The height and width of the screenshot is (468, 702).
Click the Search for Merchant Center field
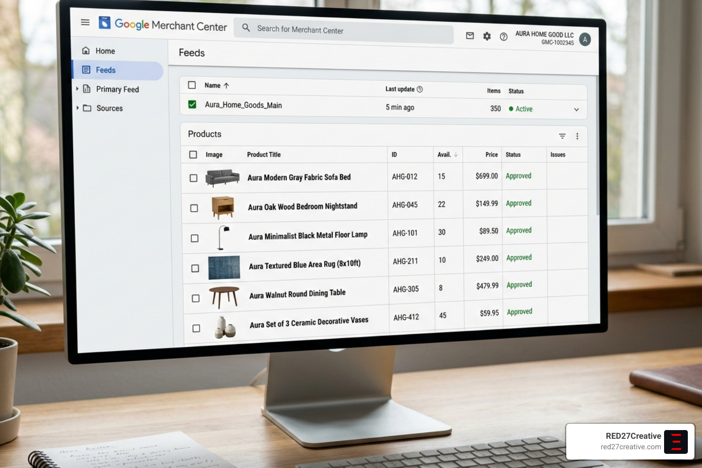point(344,30)
